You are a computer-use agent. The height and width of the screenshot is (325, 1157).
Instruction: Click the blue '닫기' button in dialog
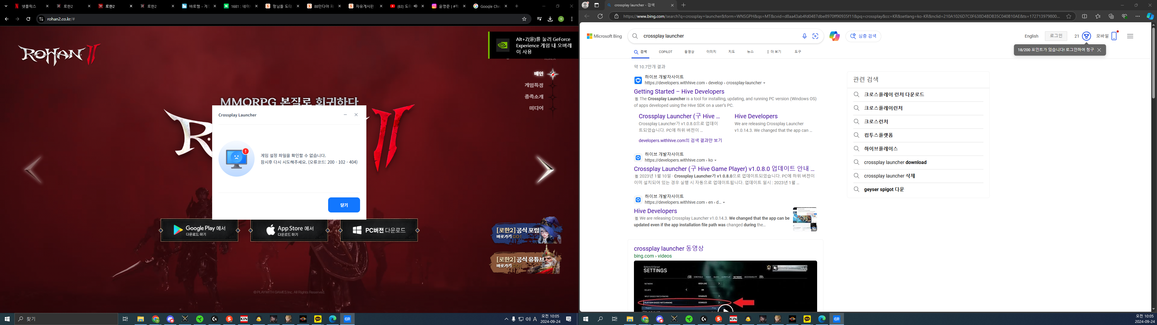point(343,205)
